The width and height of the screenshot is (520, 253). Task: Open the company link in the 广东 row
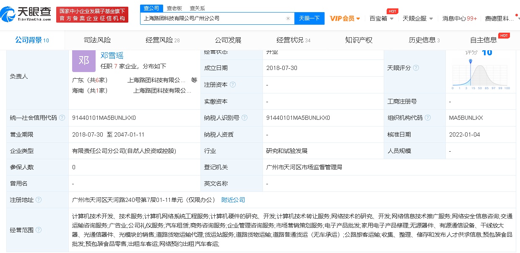(x=156, y=80)
